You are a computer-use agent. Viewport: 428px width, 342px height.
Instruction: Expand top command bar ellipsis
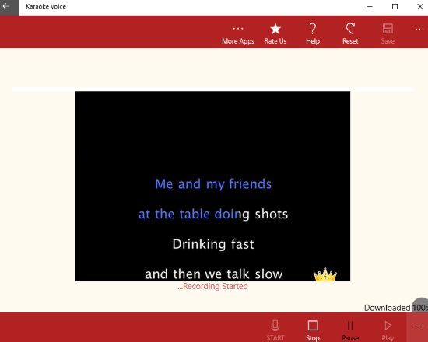[x=419, y=30]
